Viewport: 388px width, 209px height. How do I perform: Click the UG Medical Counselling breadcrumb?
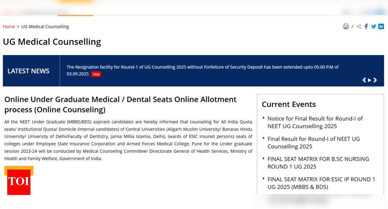pyautogui.click(x=45, y=27)
